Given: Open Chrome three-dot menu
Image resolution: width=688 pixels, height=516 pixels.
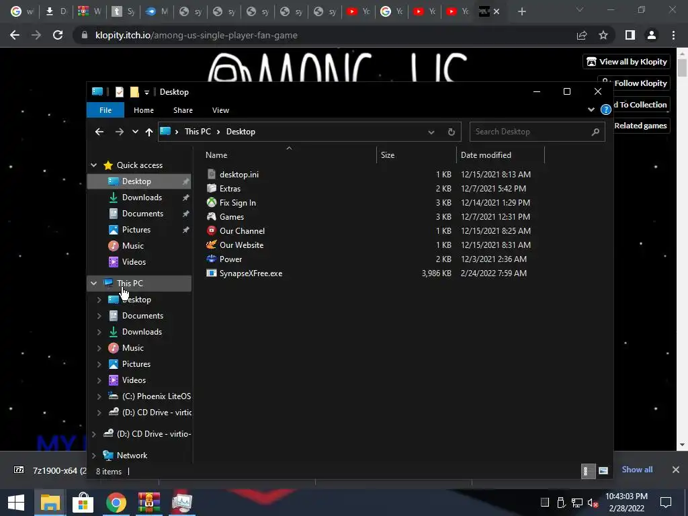Looking at the screenshot, I should point(673,35).
